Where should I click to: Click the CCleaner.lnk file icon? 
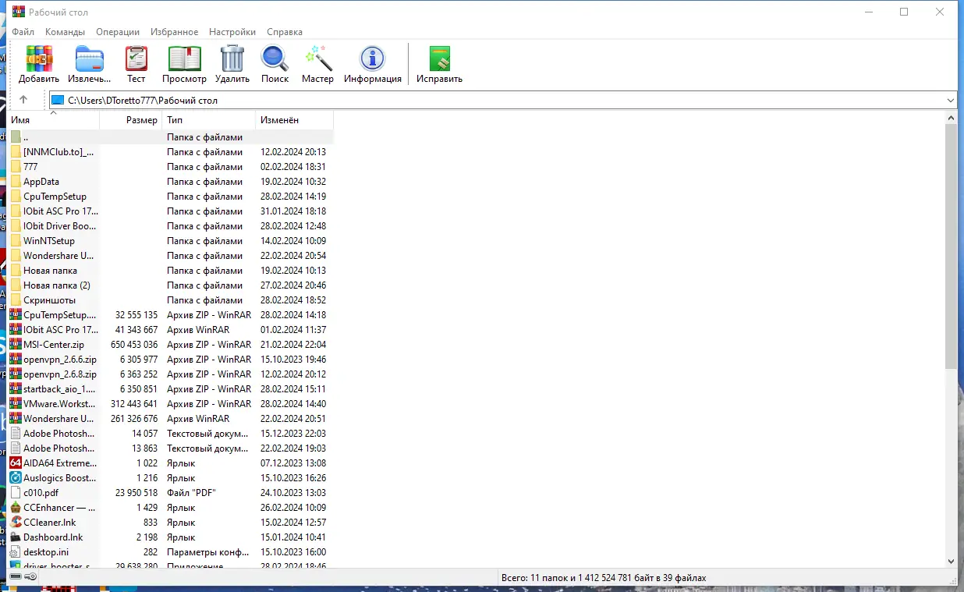click(16, 522)
